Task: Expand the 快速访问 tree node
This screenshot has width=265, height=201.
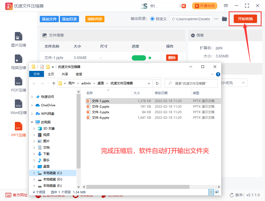Action: pos(32,97)
